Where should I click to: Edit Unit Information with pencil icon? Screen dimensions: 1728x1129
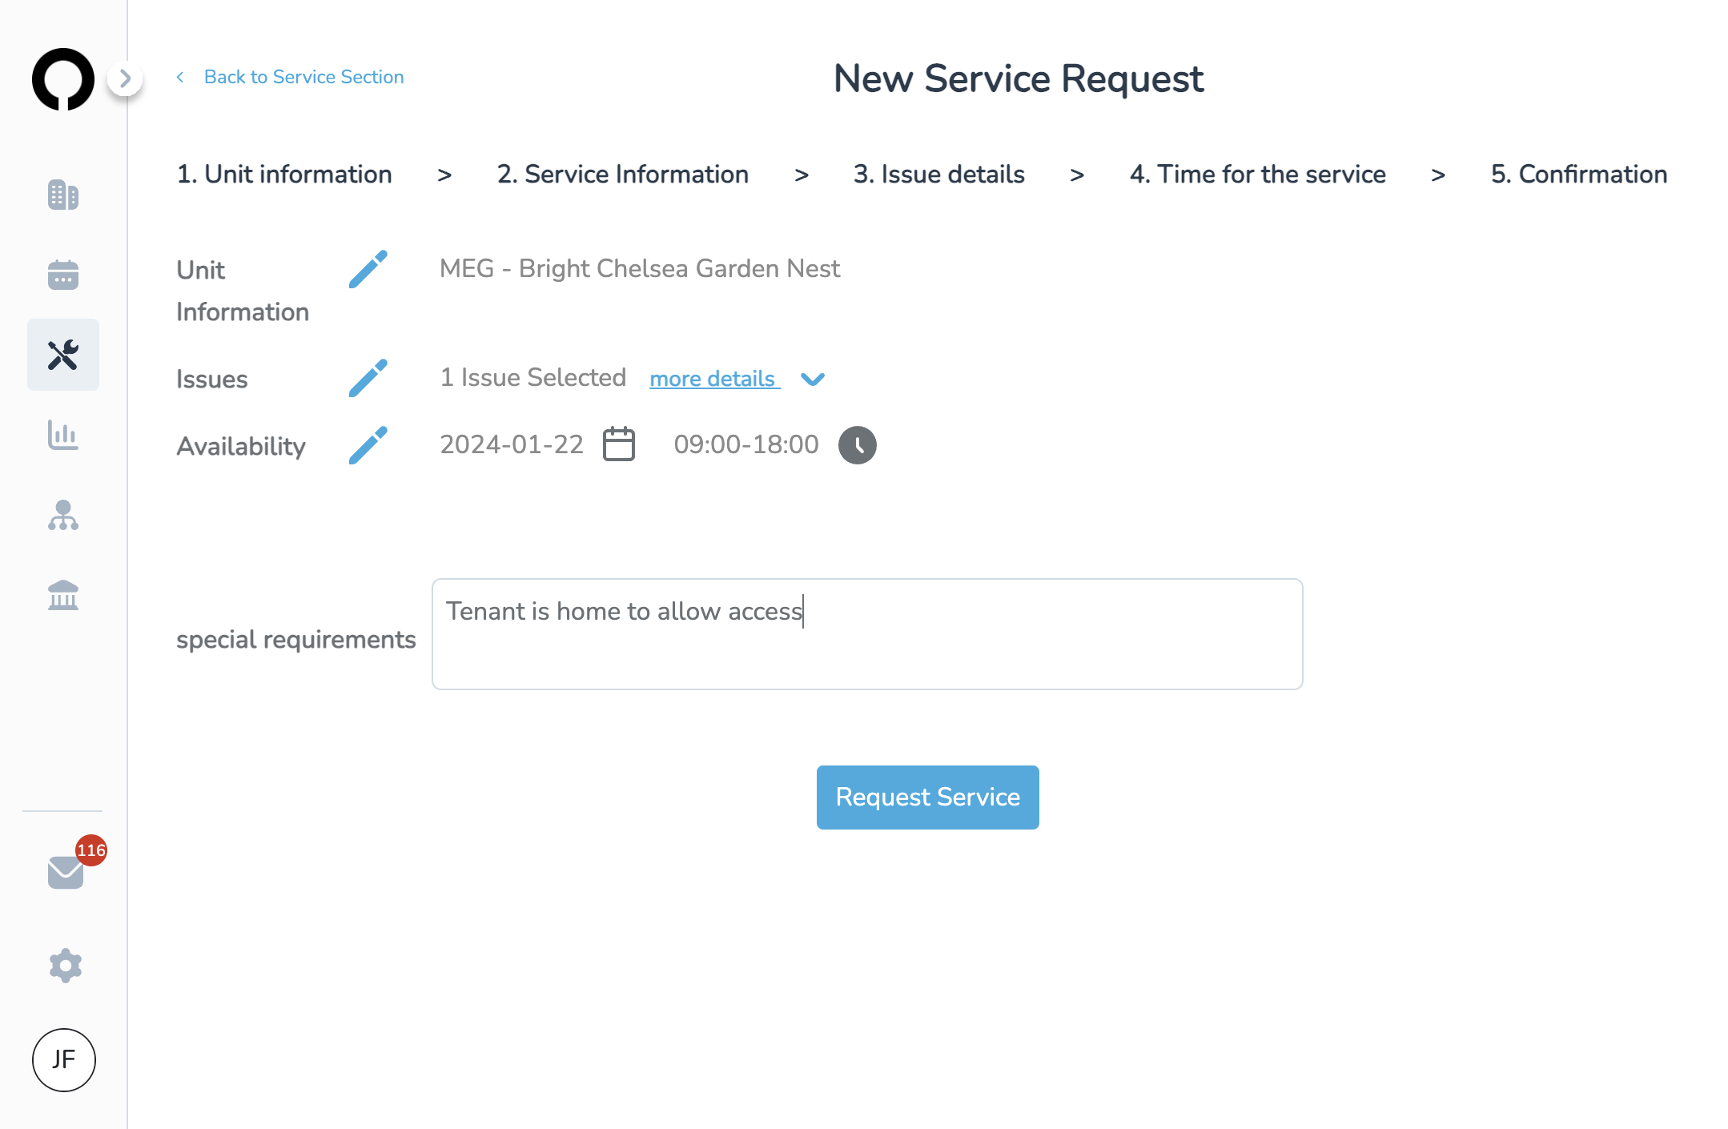368,269
